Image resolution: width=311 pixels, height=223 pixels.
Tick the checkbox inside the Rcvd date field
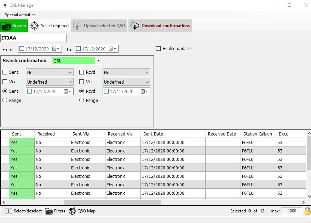pyautogui.click(x=106, y=91)
